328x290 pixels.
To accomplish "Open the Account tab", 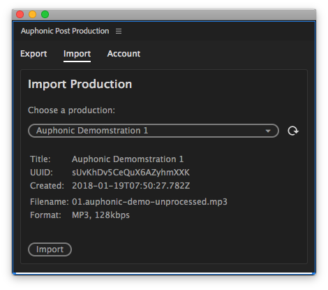I will point(124,54).
